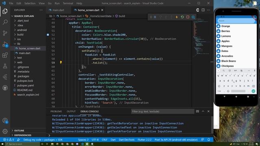Open the GitHub view in activity bar
260x146 pixels.
(5, 88)
